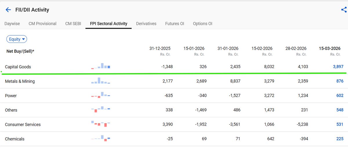Click Power value 3,272
348x148 pixels.
coord(269,96)
